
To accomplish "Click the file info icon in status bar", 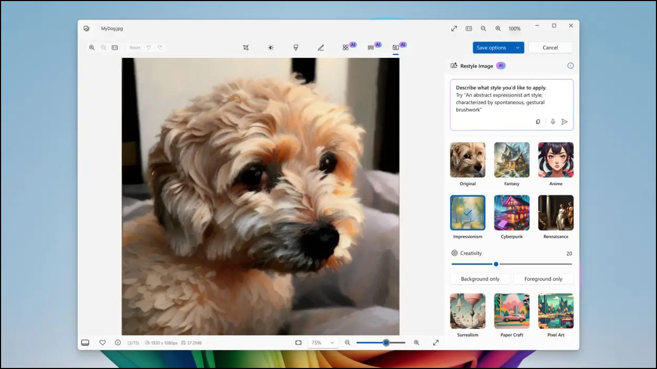I will pyautogui.click(x=118, y=343).
